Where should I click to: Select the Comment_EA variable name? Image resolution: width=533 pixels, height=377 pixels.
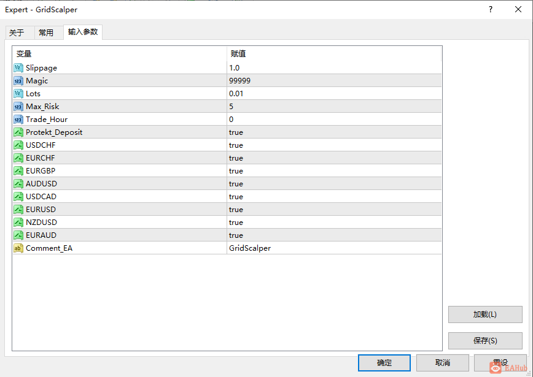coord(49,248)
